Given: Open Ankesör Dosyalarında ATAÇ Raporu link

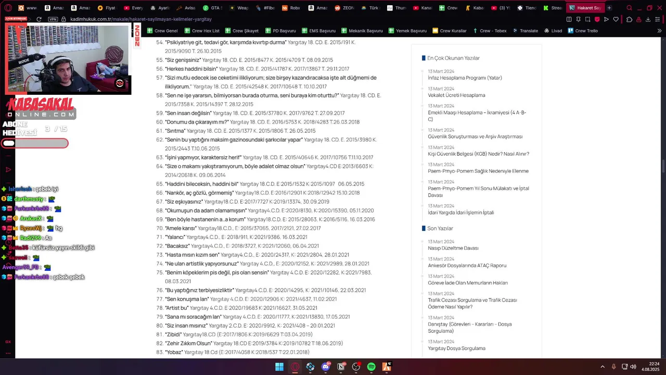Looking at the screenshot, I should 467,265.
